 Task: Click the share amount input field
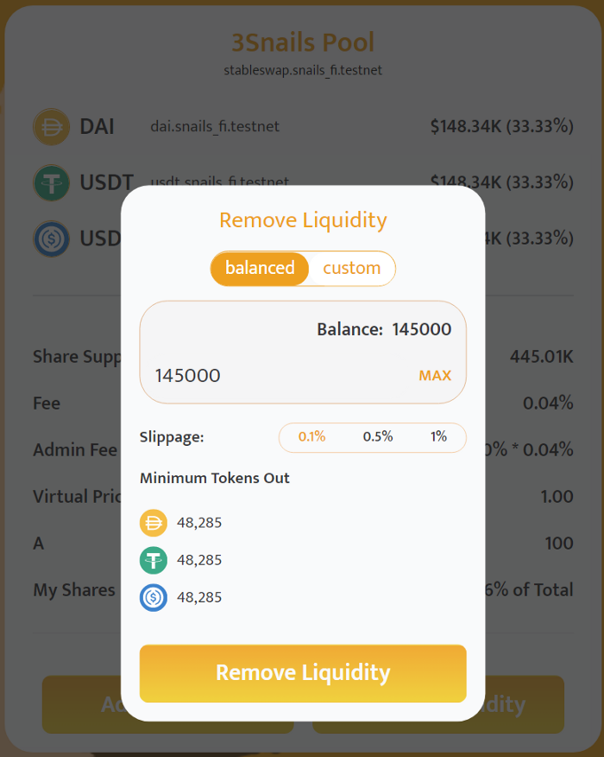tap(276, 376)
